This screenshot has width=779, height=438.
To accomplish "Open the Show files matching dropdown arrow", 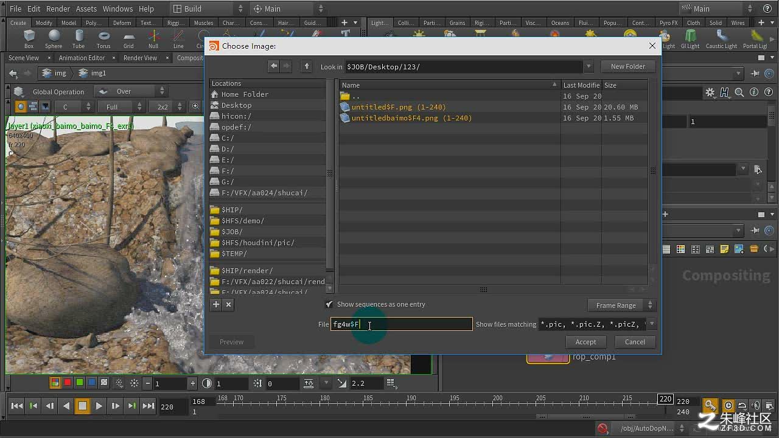I will [x=652, y=324].
